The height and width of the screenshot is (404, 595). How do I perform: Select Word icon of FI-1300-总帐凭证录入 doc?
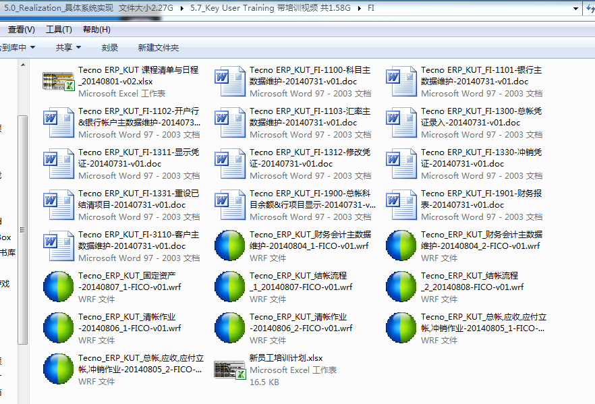401,123
